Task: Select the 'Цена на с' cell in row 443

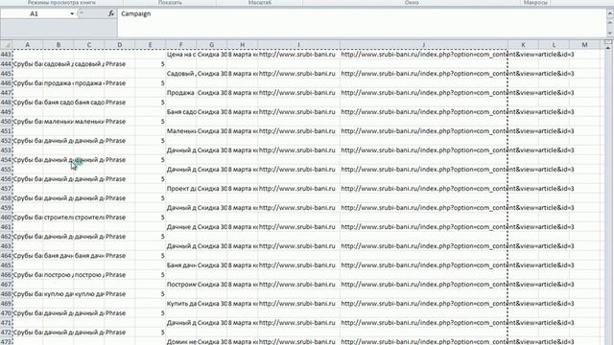Action: coord(181,55)
